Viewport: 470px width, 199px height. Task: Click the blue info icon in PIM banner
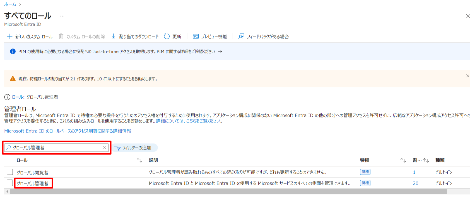click(13, 51)
